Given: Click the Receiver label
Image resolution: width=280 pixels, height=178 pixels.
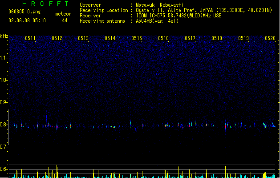Looking at the screenshot, I should tap(90, 16).
